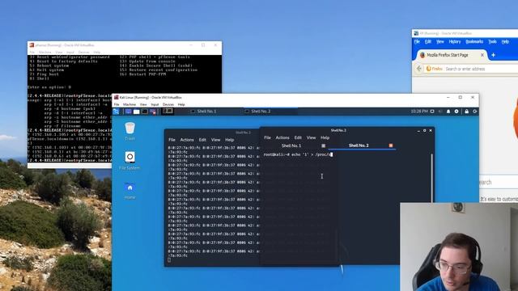Click the logout power icon in Kali panel
The height and width of the screenshot is (291, 518).
[475, 112]
